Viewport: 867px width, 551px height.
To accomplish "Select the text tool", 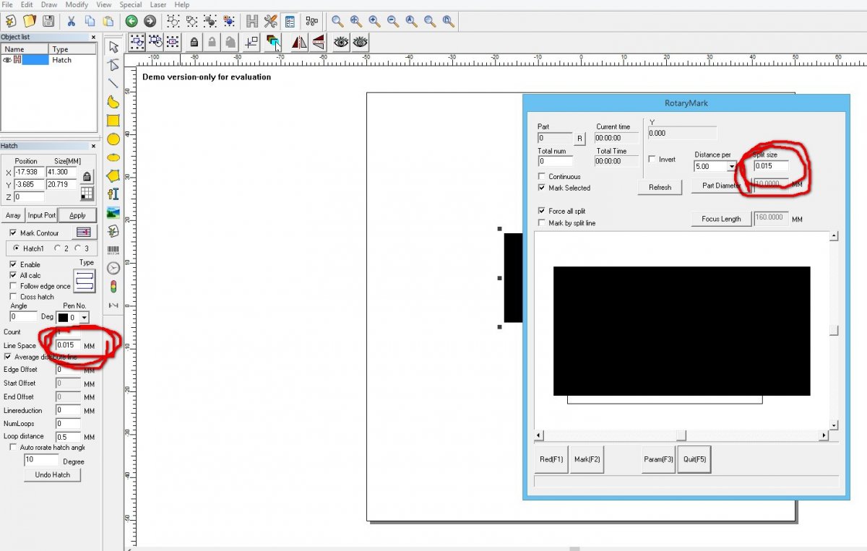I will click(x=113, y=194).
